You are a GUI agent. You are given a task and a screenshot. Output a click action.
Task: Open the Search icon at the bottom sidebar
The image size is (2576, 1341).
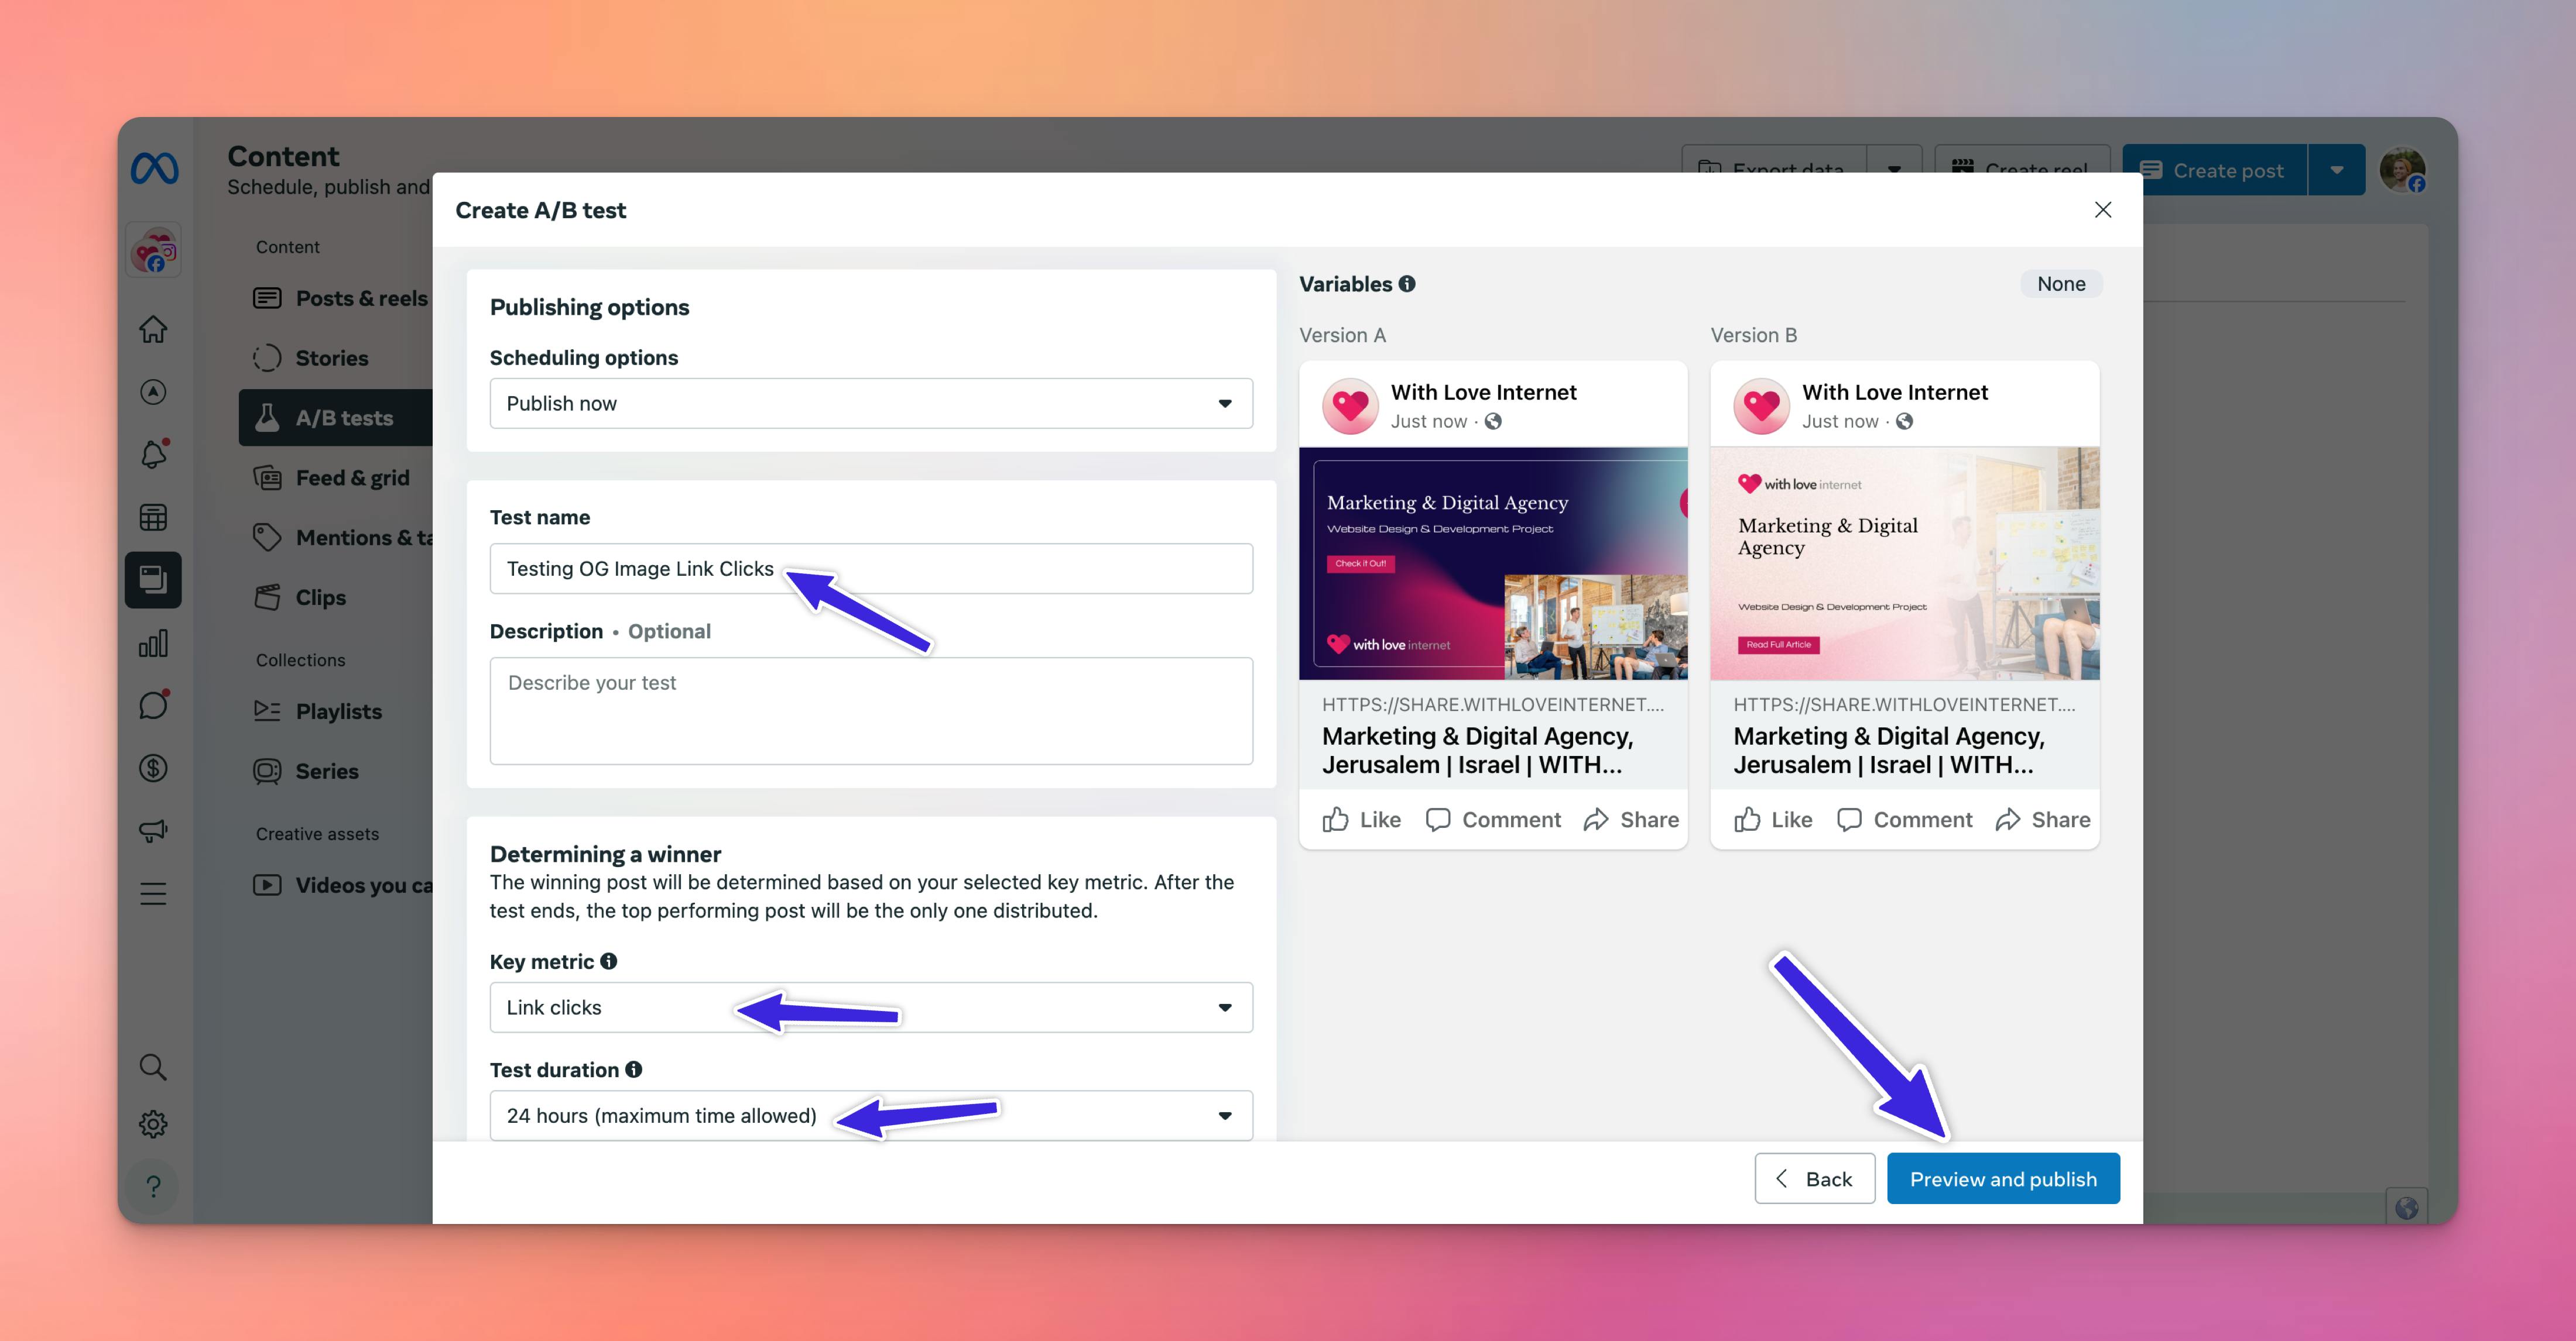point(153,1066)
